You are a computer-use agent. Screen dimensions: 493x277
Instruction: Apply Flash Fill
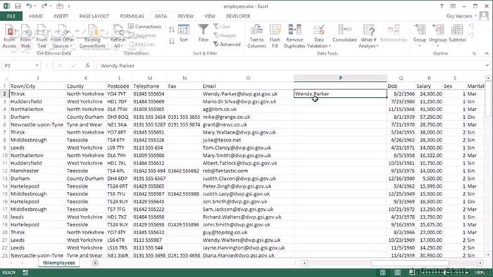(275, 37)
